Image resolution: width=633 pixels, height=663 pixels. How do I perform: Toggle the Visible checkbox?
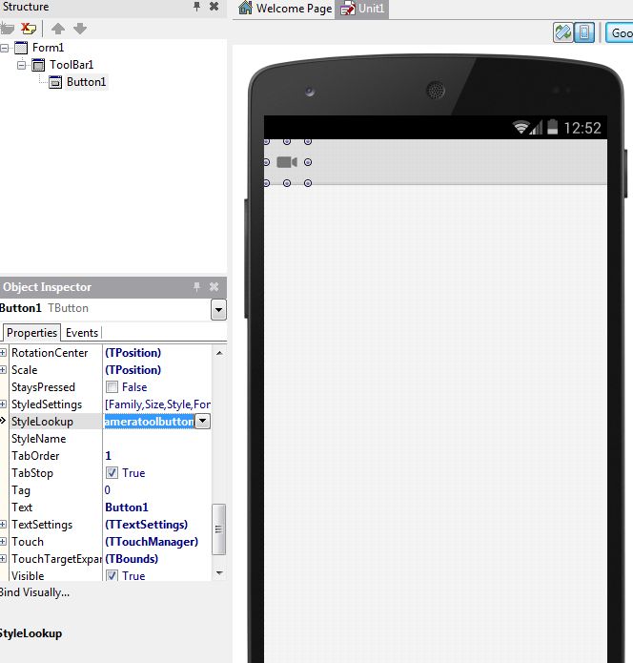[x=112, y=575]
